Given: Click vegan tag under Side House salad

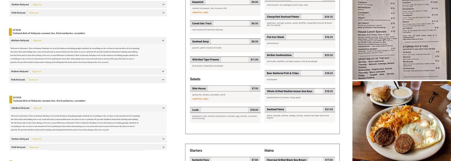Looking at the screenshot, I should click(x=206, y=99).
